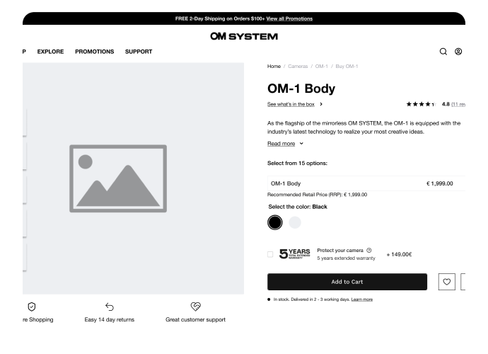
Task: Open View all Promotions link
Action: pyautogui.click(x=289, y=18)
